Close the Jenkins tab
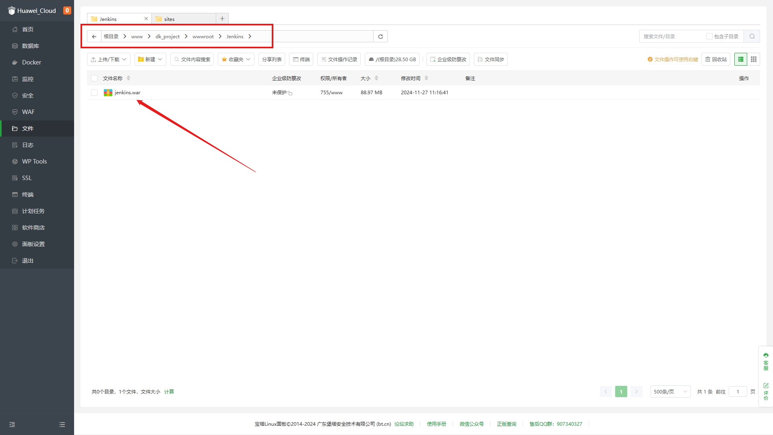Screen dimensions: 773x435 click(x=146, y=19)
